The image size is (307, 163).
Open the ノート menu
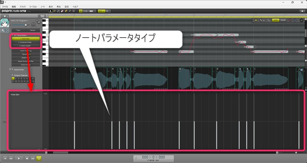[x=43, y=7]
